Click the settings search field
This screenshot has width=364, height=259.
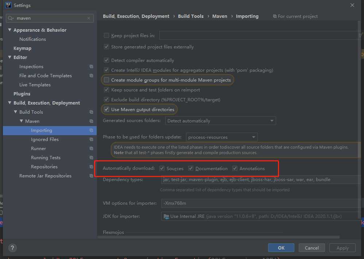50,18
